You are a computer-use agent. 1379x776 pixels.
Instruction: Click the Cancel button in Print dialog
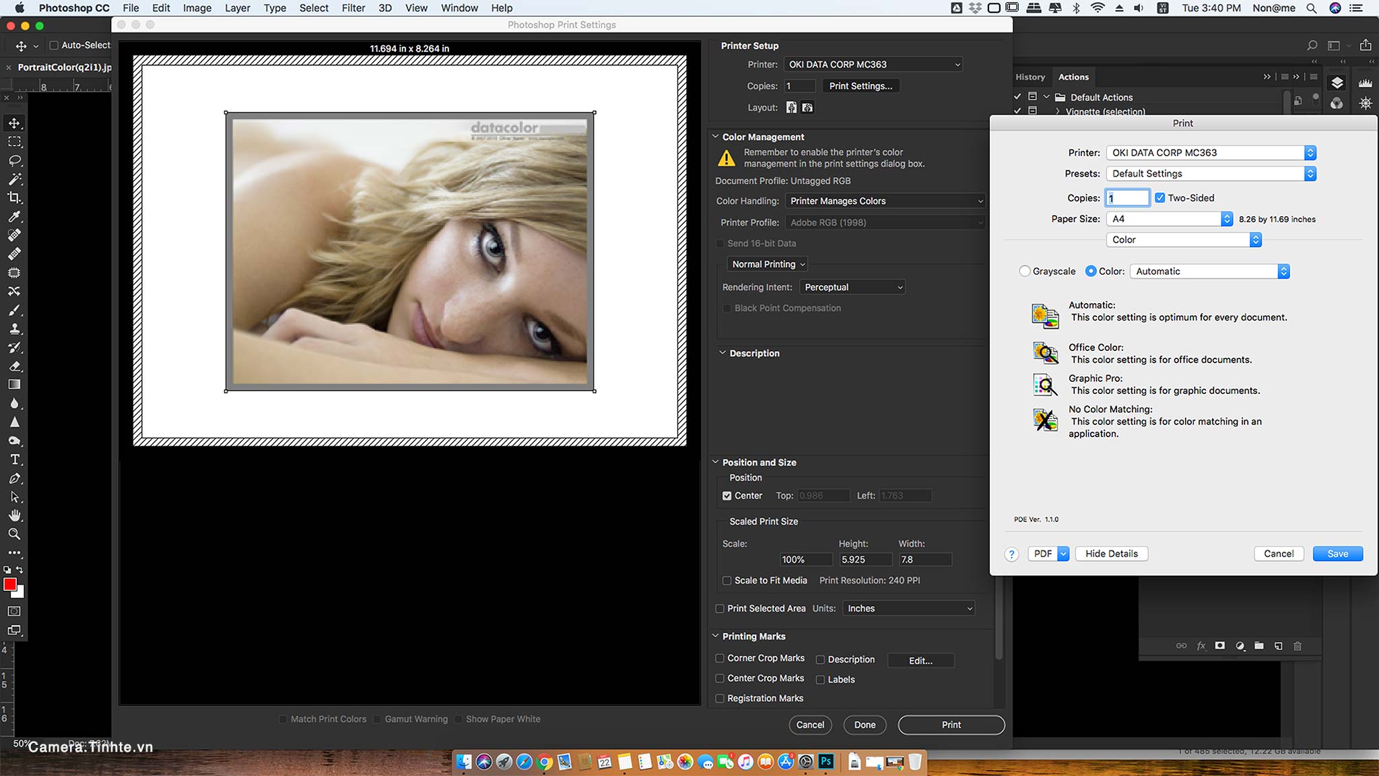tap(1279, 553)
